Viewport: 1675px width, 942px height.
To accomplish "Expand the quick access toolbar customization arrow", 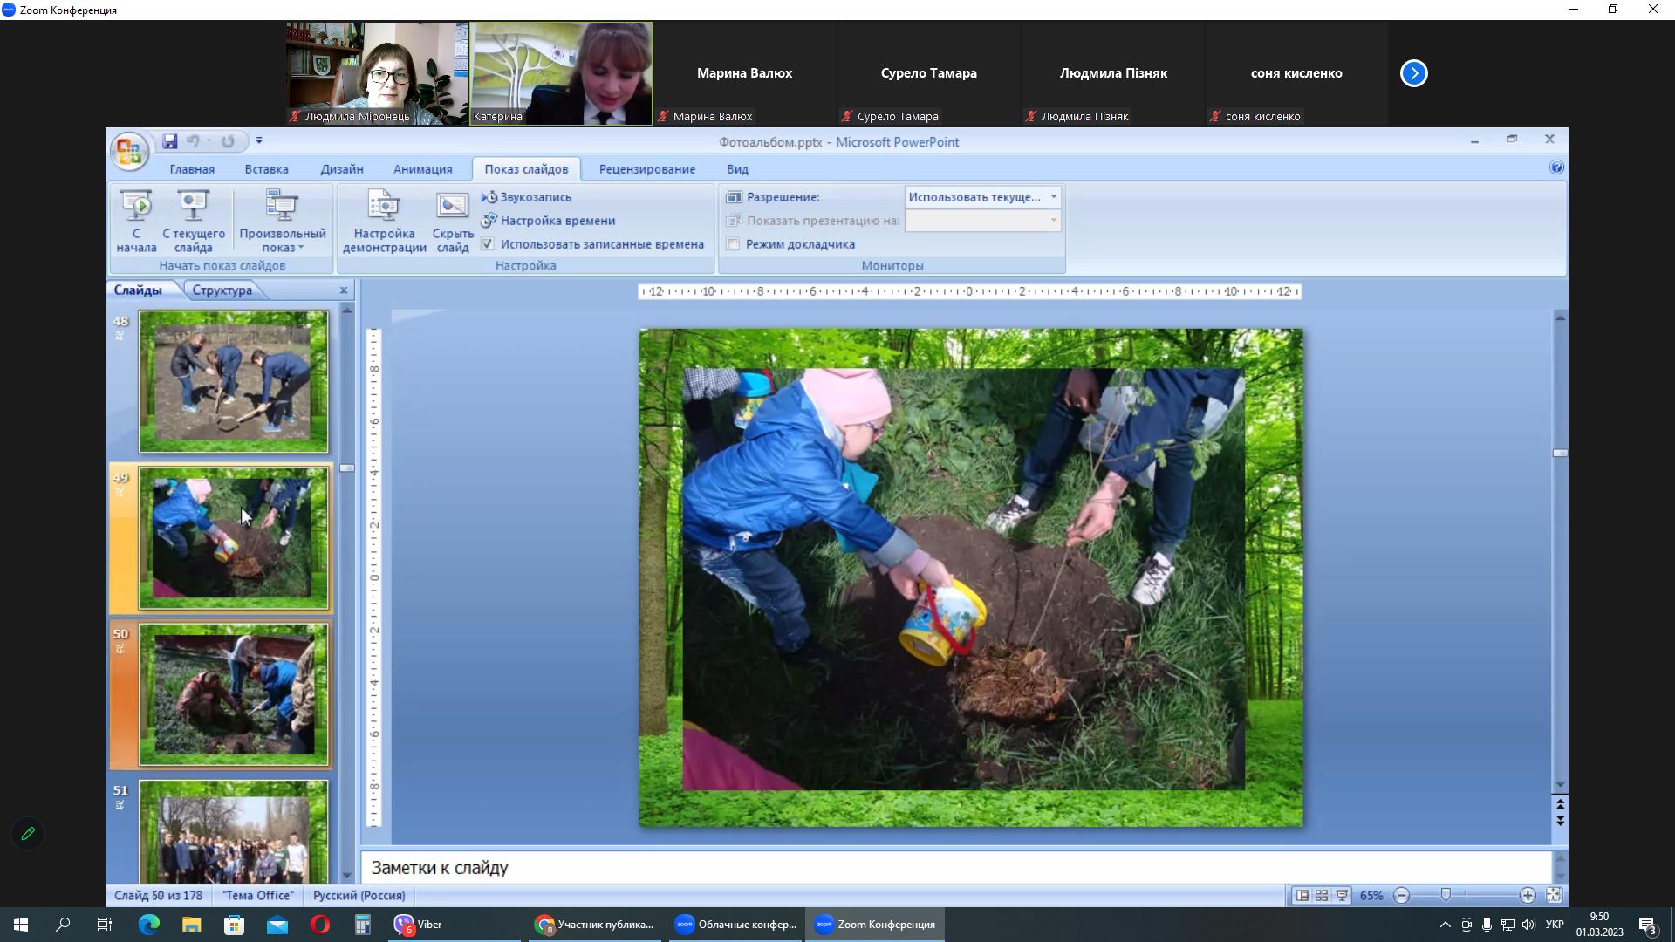I will [x=259, y=141].
